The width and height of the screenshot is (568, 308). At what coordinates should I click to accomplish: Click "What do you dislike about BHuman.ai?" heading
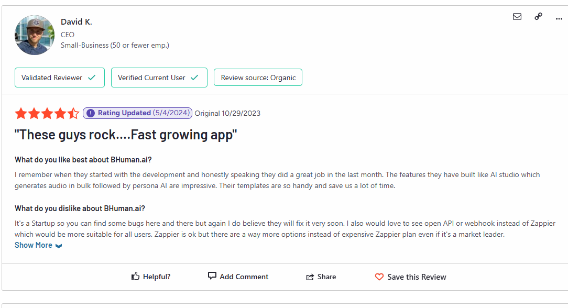click(x=80, y=208)
